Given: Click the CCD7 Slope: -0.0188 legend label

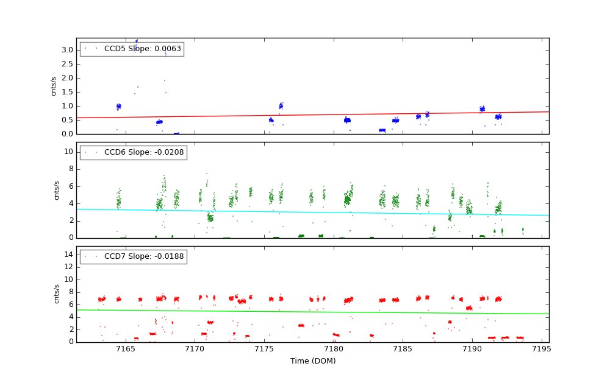Looking at the screenshot, I should [144, 256].
